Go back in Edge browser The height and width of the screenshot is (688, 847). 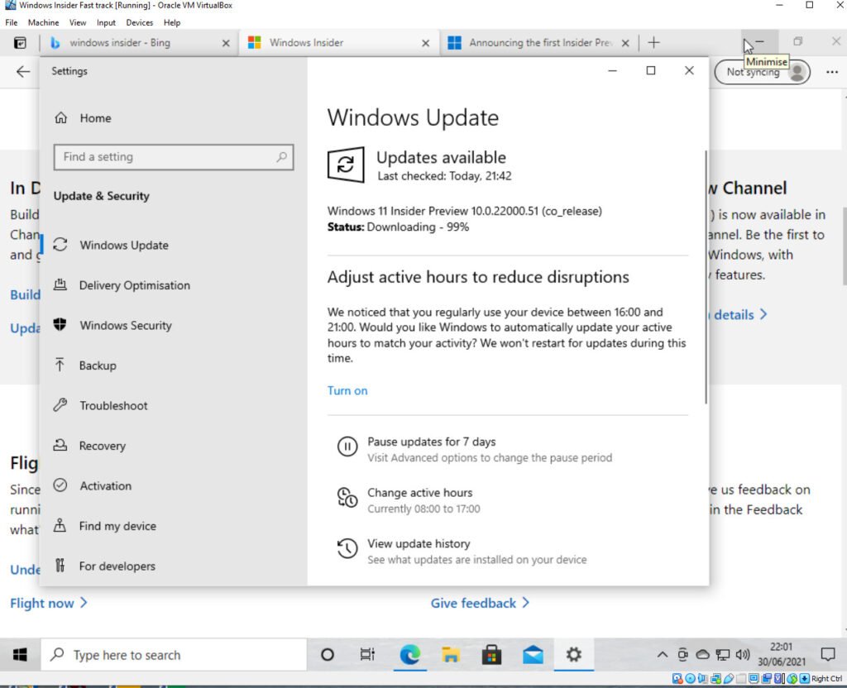(22, 71)
